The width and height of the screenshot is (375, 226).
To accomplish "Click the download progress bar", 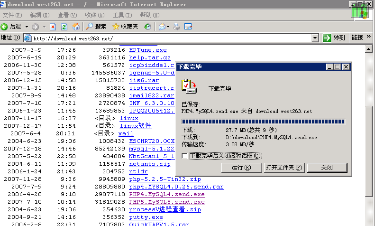I will (x=264, y=121).
